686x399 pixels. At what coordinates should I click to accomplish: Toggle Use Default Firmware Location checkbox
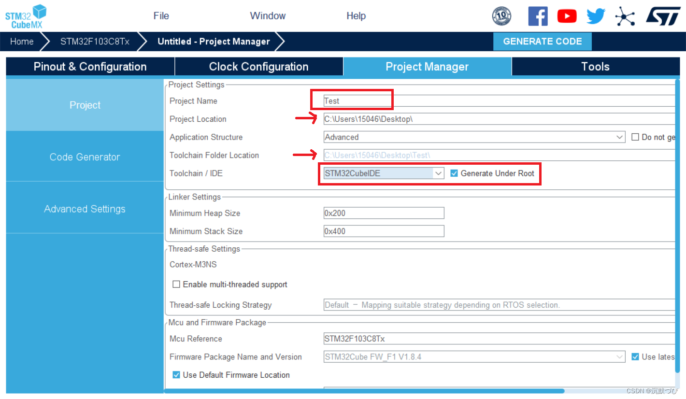click(x=176, y=375)
